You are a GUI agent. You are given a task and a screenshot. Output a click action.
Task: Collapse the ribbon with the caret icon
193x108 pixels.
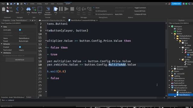[166, 4]
